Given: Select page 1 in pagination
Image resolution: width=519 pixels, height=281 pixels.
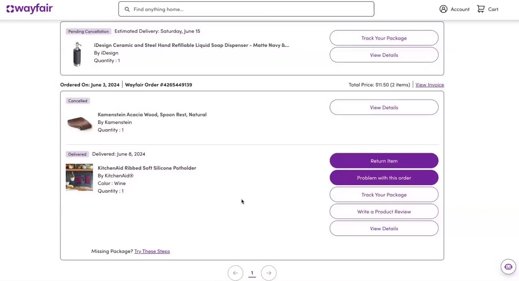Looking at the screenshot, I should pos(252,273).
